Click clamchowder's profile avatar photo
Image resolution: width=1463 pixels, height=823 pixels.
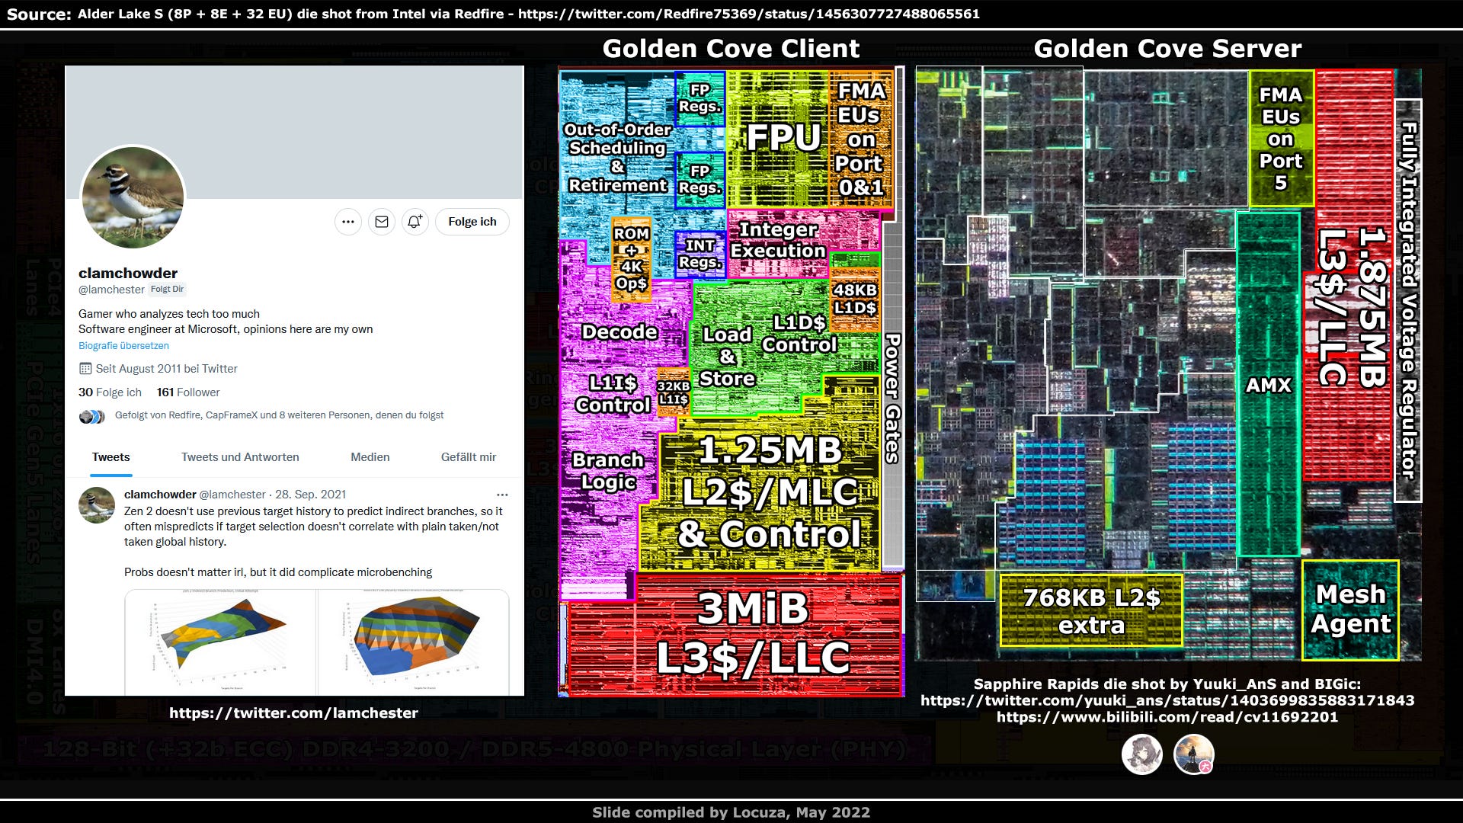133,197
